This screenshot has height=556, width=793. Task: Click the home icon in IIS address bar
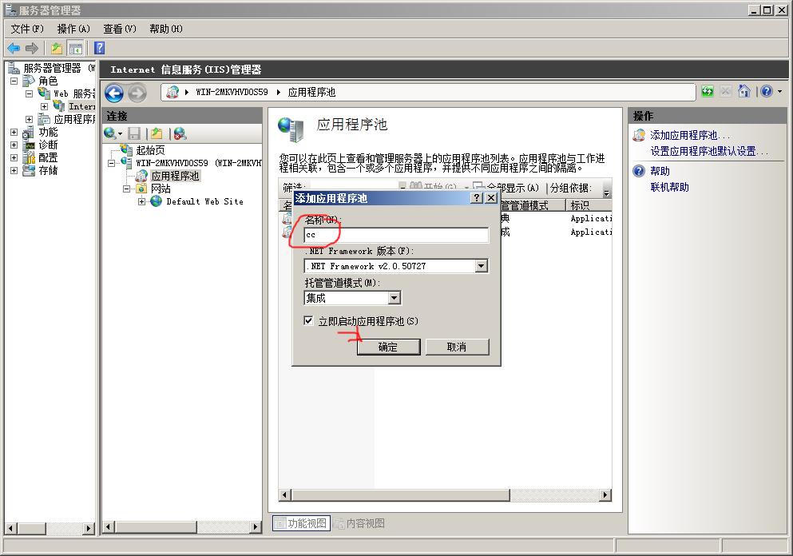(744, 92)
